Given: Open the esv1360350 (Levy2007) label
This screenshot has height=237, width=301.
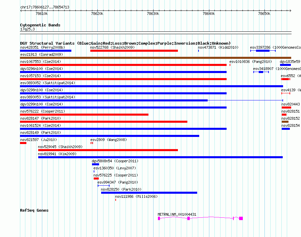Looking at the screenshot, I should [x=115, y=168].
